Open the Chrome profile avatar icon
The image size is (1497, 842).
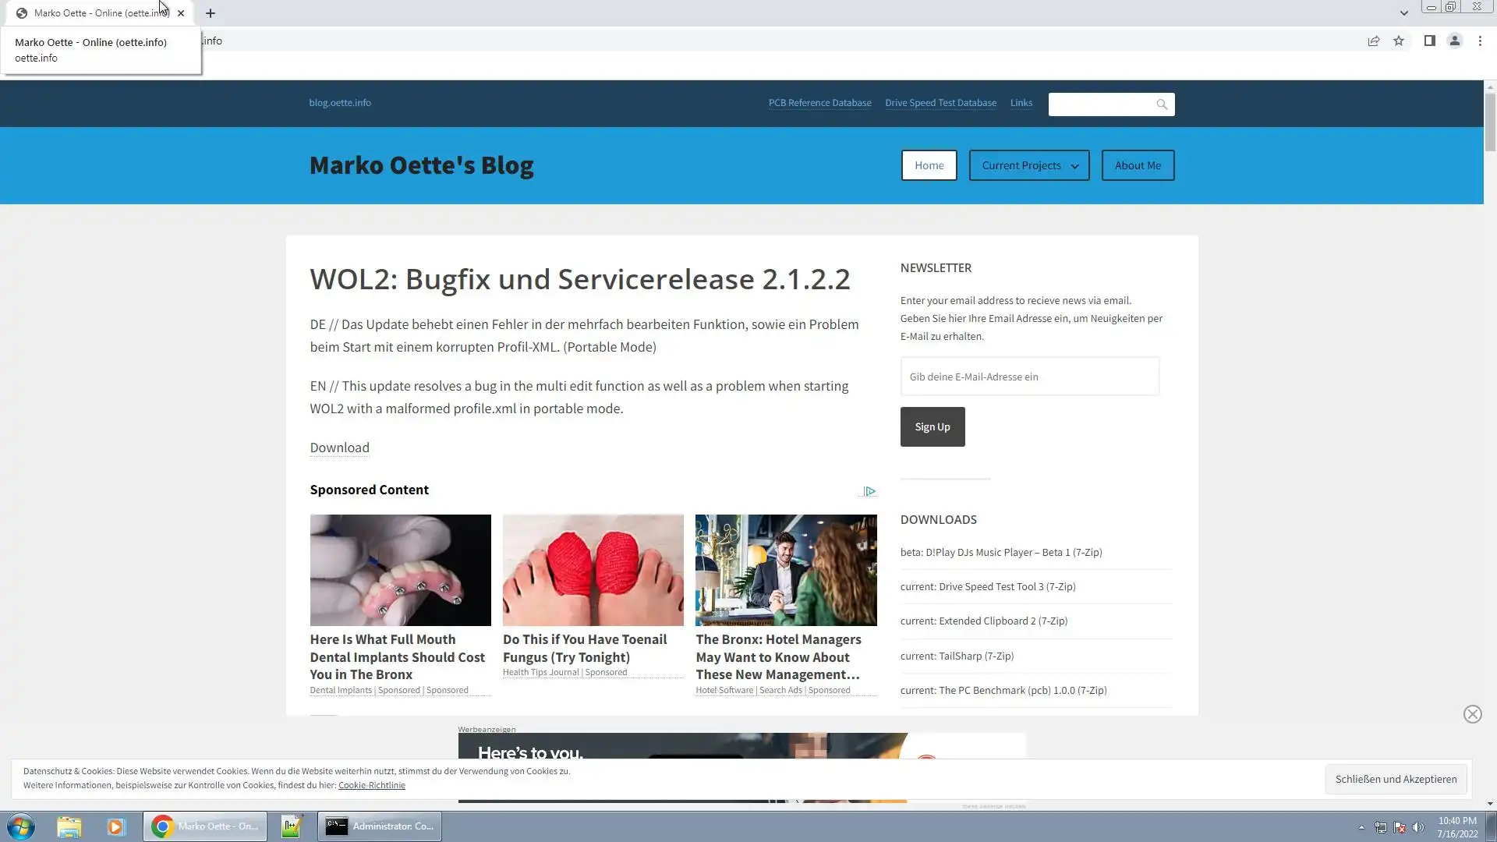point(1454,41)
